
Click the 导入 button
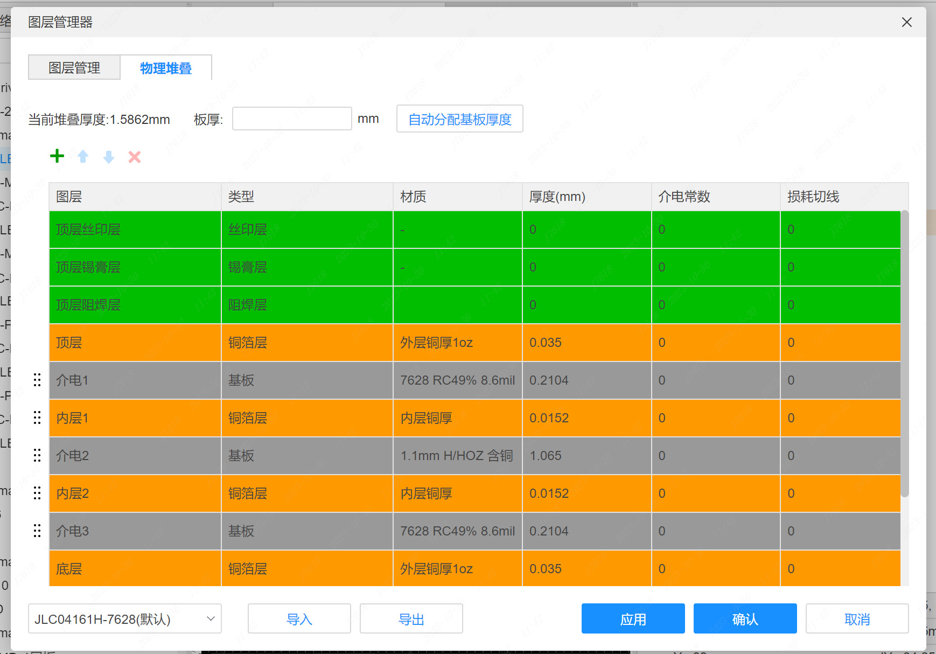(x=299, y=618)
